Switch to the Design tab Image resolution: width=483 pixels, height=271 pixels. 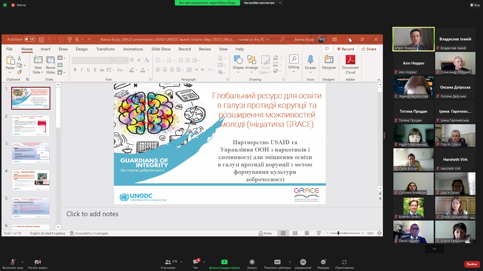82,49
